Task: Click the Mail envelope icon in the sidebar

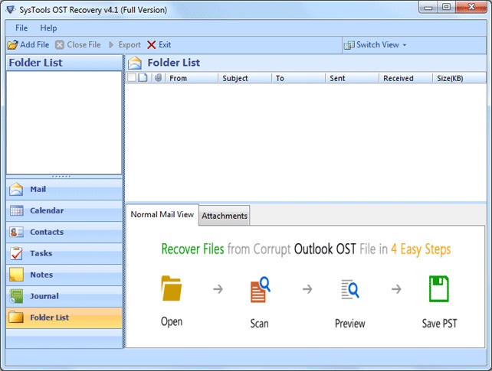Action: [16, 189]
